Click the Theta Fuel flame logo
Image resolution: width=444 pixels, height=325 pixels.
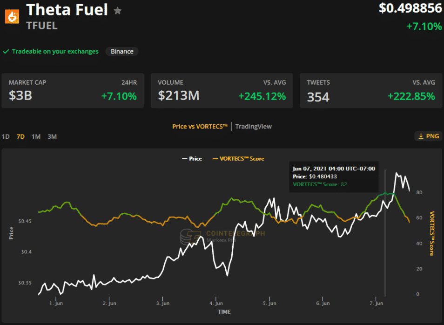(x=11, y=16)
